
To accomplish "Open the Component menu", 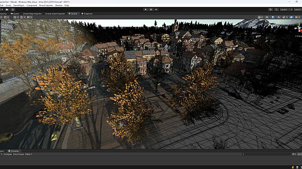I will [31, 6].
